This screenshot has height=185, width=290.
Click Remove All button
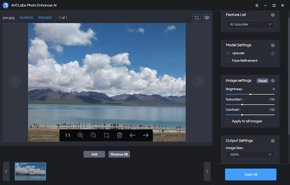point(119,154)
